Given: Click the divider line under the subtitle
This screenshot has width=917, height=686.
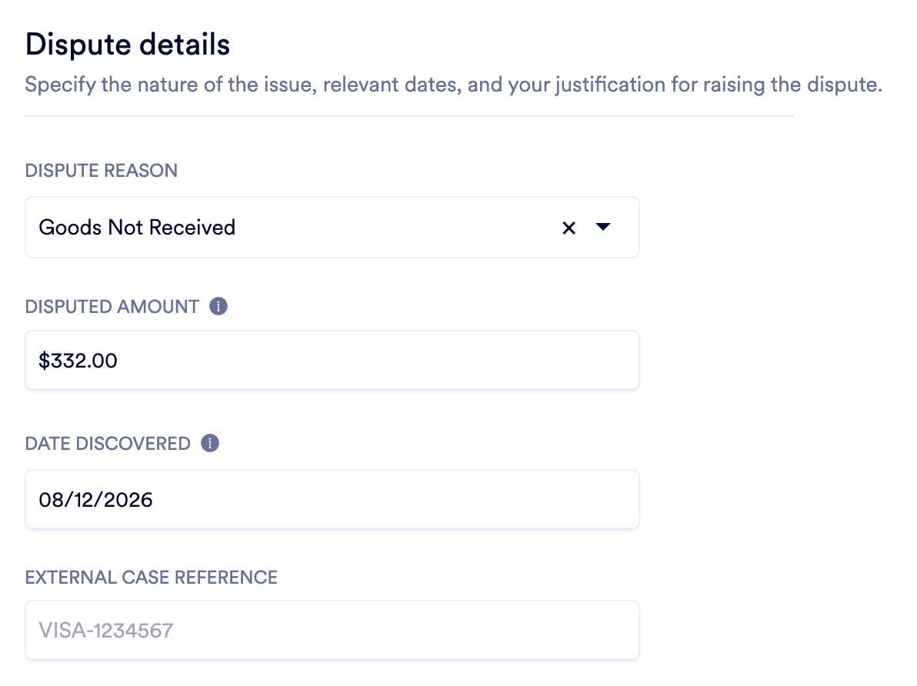Looking at the screenshot, I should (x=408, y=117).
